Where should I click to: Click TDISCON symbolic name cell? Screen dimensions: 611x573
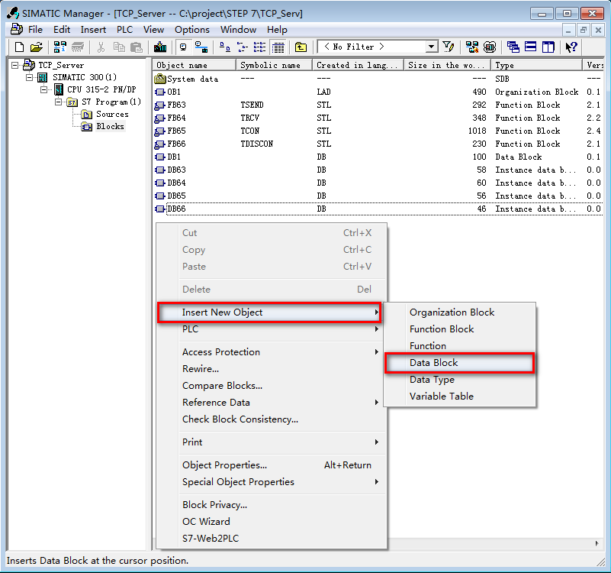[257, 144]
